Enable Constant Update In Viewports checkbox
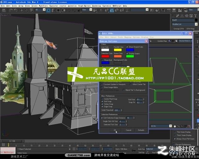The image size is (199, 159). (102, 84)
